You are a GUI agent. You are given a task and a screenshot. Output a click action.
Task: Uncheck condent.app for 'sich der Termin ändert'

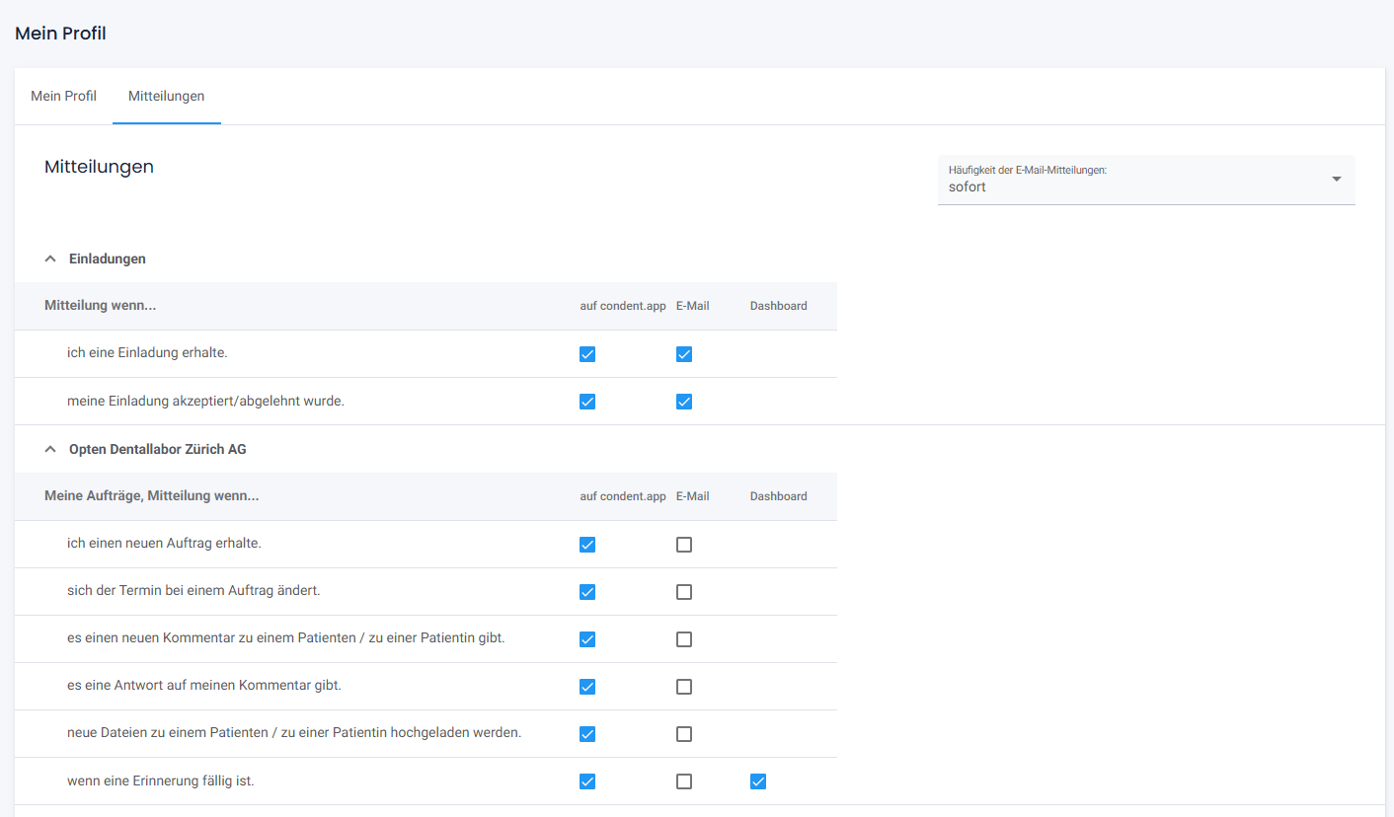pyautogui.click(x=587, y=592)
